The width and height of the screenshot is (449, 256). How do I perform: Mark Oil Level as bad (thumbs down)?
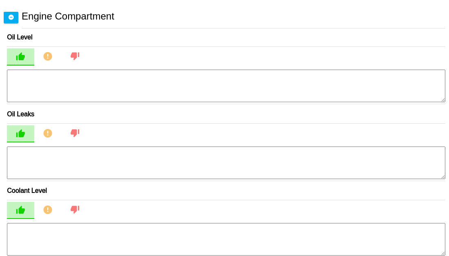[x=75, y=56]
